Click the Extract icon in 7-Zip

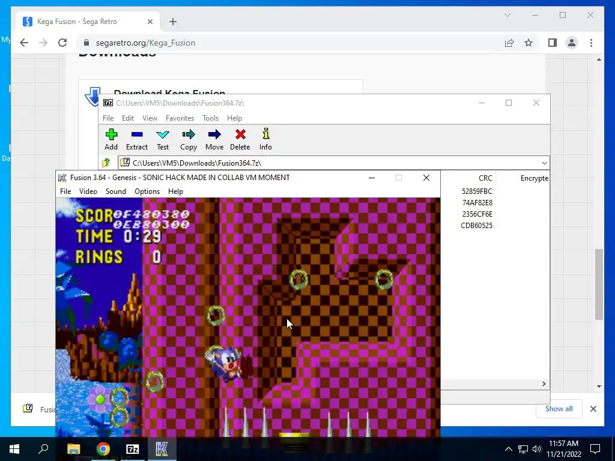point(137,139)
